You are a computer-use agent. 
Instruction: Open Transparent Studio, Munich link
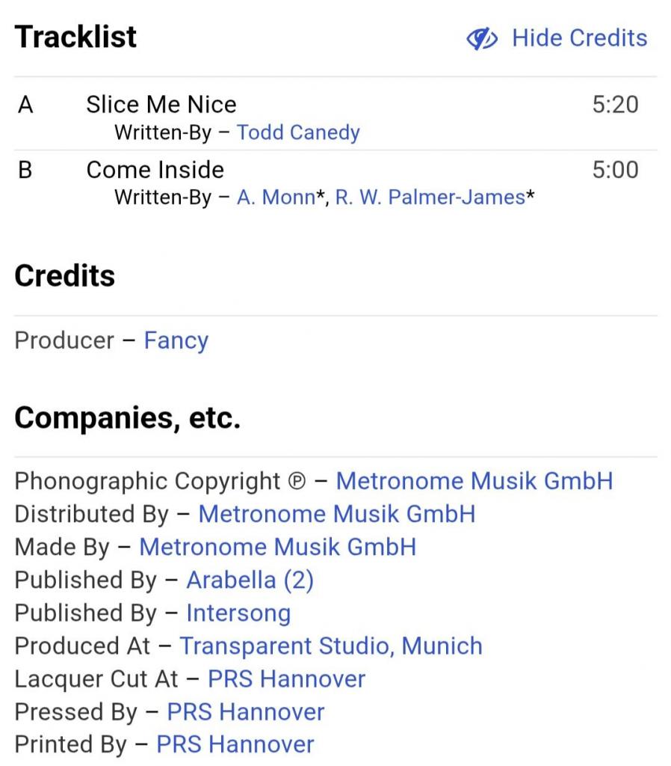tap(331, 646)
